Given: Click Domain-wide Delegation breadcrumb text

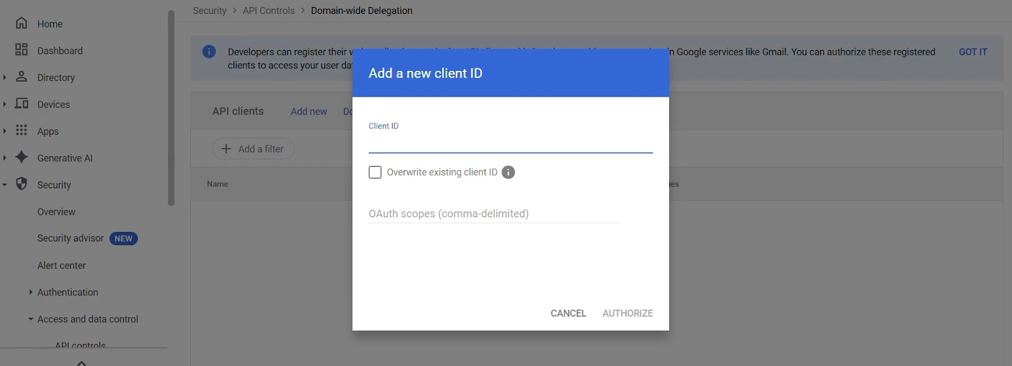Looking at the screenshot, I should click(362, 11).
